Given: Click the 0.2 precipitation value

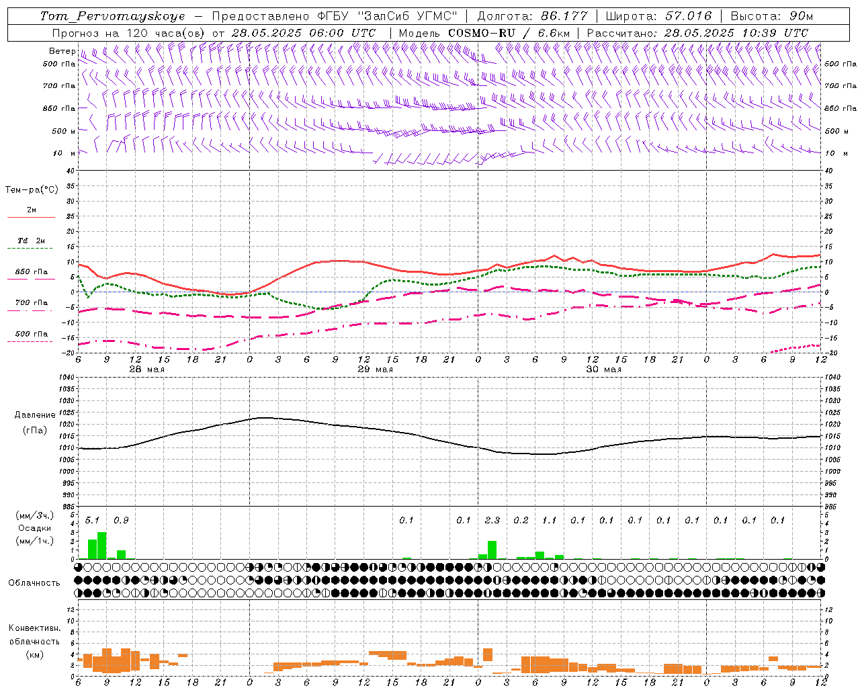Looking at the screenshot, I should pyautogui.click(x=521, y=520).
